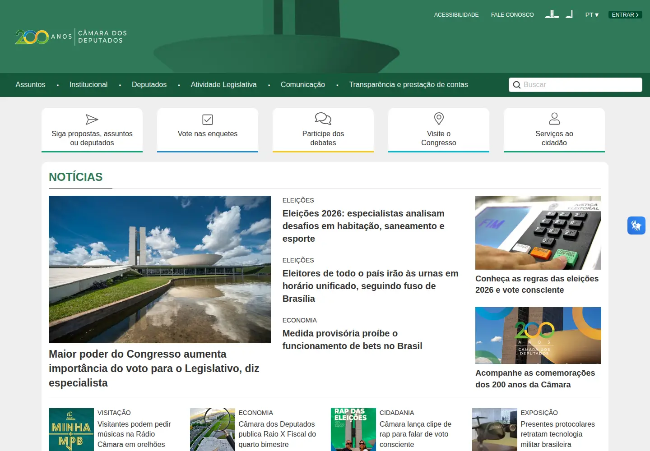650x451 pixels.
Task: Open the VLibras sign language widget
Action: click(636, 225)
